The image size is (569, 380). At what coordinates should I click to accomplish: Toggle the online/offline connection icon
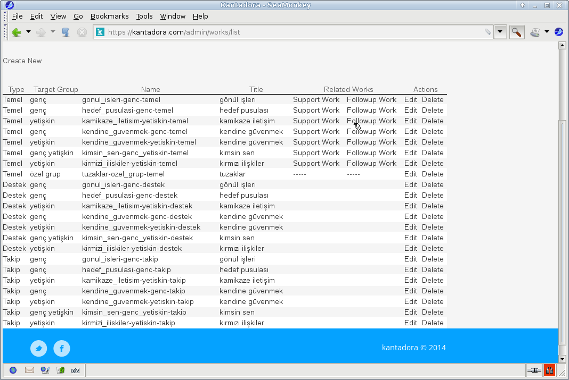[534, 370]
